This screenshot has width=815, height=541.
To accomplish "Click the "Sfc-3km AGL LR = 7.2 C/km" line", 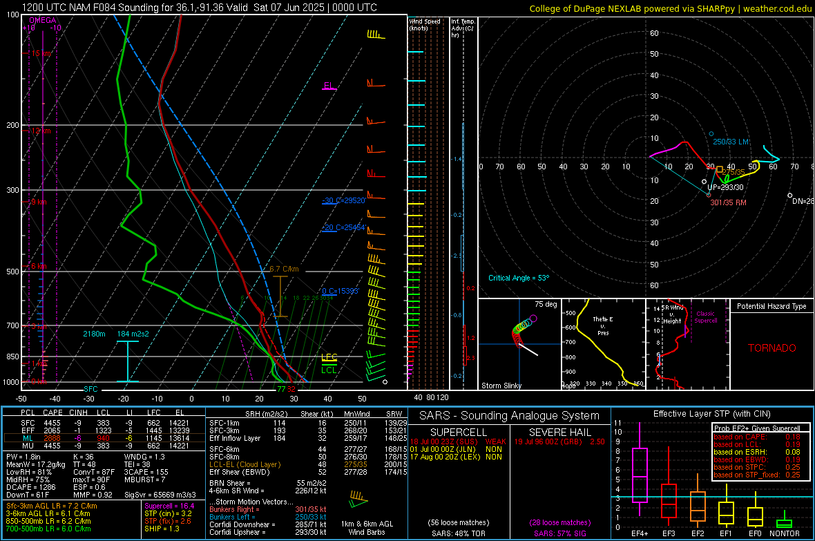I will point(52,506).
